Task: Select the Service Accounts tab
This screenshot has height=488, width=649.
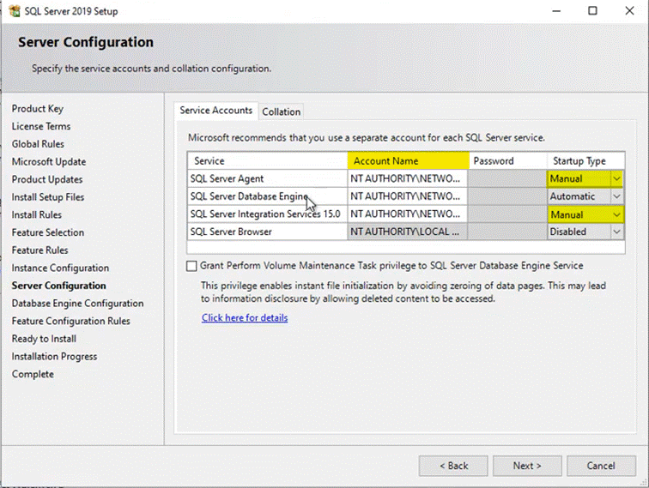Action: pyautogui.click(x=215, y=111)
